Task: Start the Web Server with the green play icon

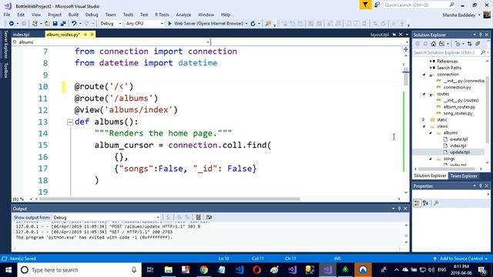Action: click(169, 24)
